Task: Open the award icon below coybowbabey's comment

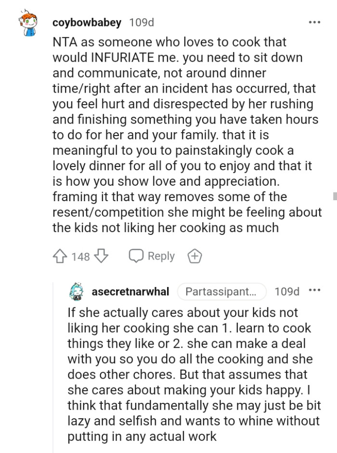Action: point(195,256)
